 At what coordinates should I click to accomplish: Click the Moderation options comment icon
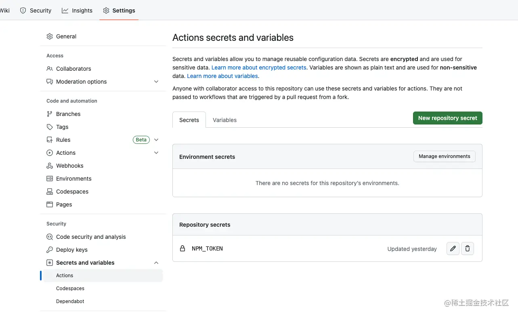point(50,82)
